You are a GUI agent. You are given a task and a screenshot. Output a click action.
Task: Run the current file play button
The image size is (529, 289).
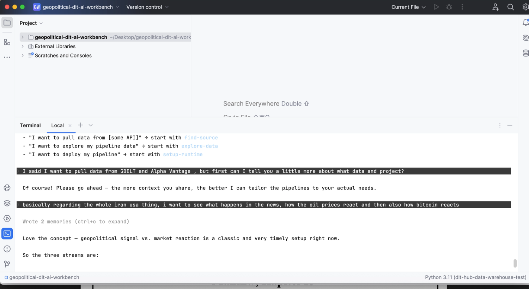436,7
